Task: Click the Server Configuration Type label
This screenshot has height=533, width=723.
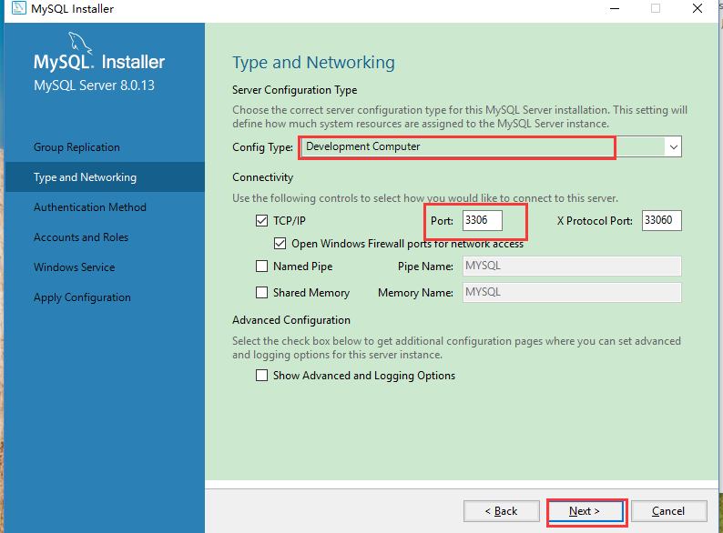Action: (295, 90)
